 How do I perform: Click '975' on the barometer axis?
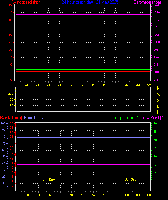pos(156,80)
